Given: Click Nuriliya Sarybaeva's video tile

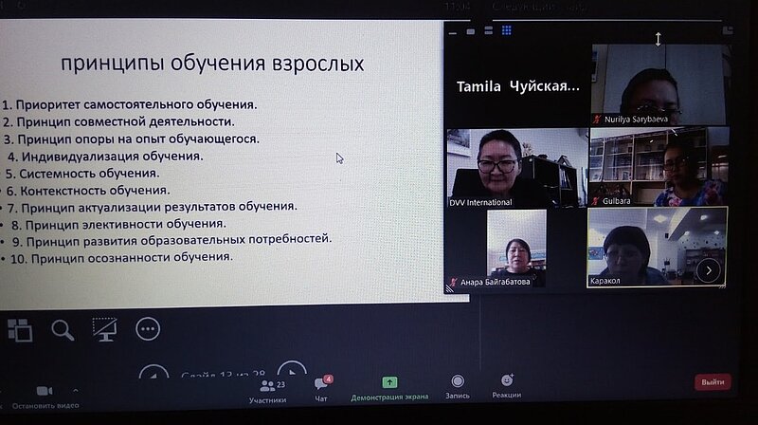Looking at the screenshot, I should pyautogui.click(x=659, y=85).
